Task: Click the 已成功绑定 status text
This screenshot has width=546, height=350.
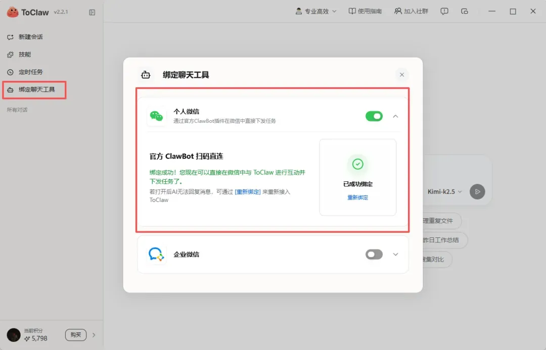Action: tap(357, 184)
